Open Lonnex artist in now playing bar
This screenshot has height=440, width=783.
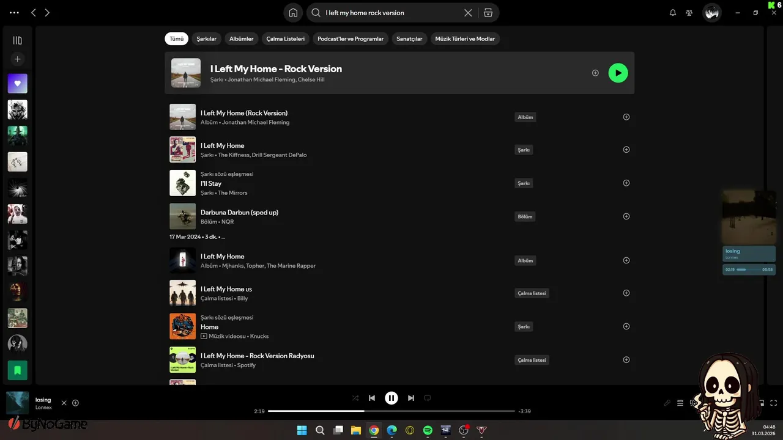pyautogui.click(x=43, y=408)
